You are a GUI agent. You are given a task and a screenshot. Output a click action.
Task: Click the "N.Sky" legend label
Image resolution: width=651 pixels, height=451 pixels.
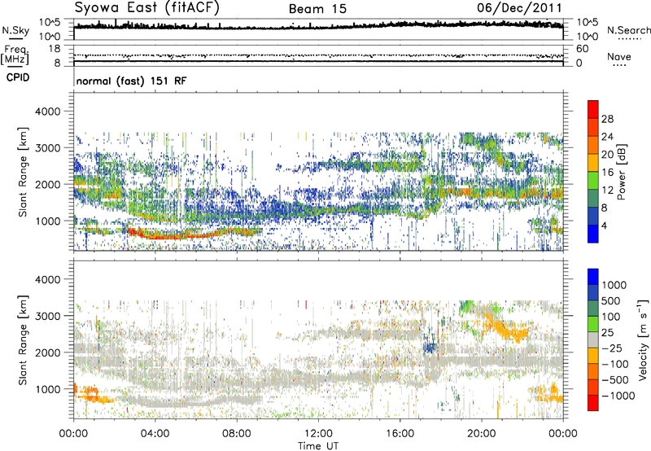tap(15, 30)
